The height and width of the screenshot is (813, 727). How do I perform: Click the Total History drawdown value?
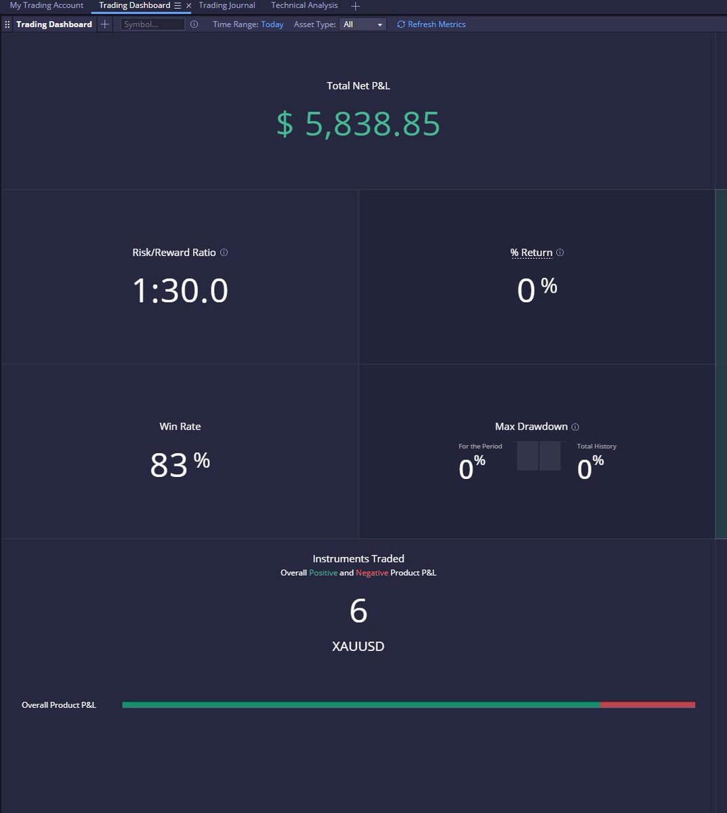coord(590,467)
